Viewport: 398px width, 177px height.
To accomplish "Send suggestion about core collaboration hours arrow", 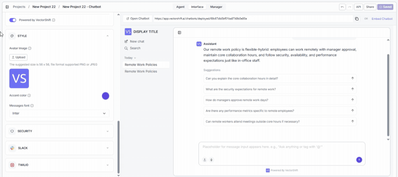I will pyautogui.click(x=352, y=78).
